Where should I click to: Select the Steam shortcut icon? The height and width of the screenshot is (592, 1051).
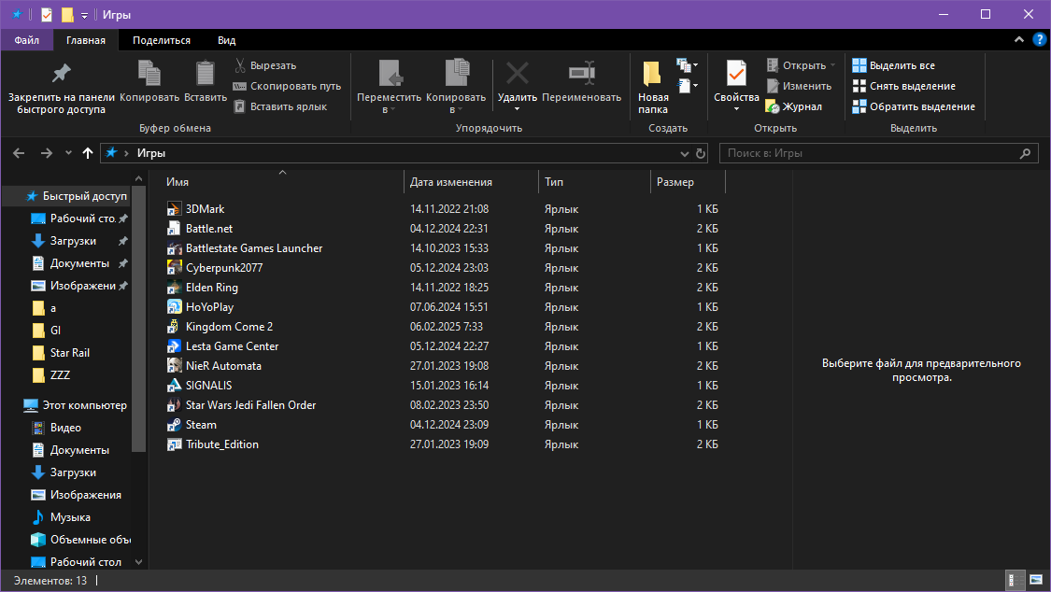[x=174, y=425]
